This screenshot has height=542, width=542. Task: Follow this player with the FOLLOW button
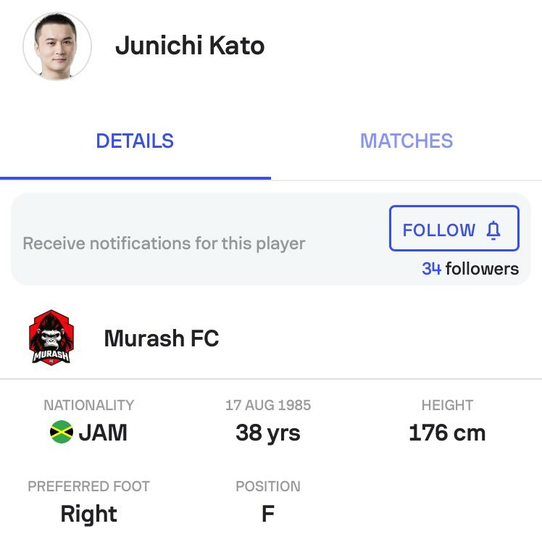click(454, 228)
